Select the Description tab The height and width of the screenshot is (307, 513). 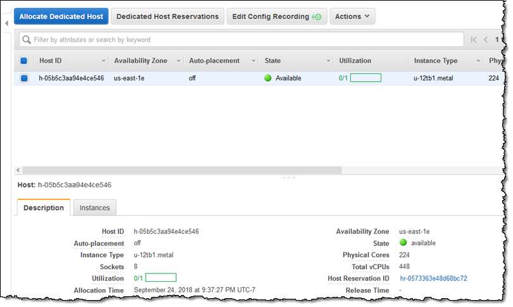[44, 208]
